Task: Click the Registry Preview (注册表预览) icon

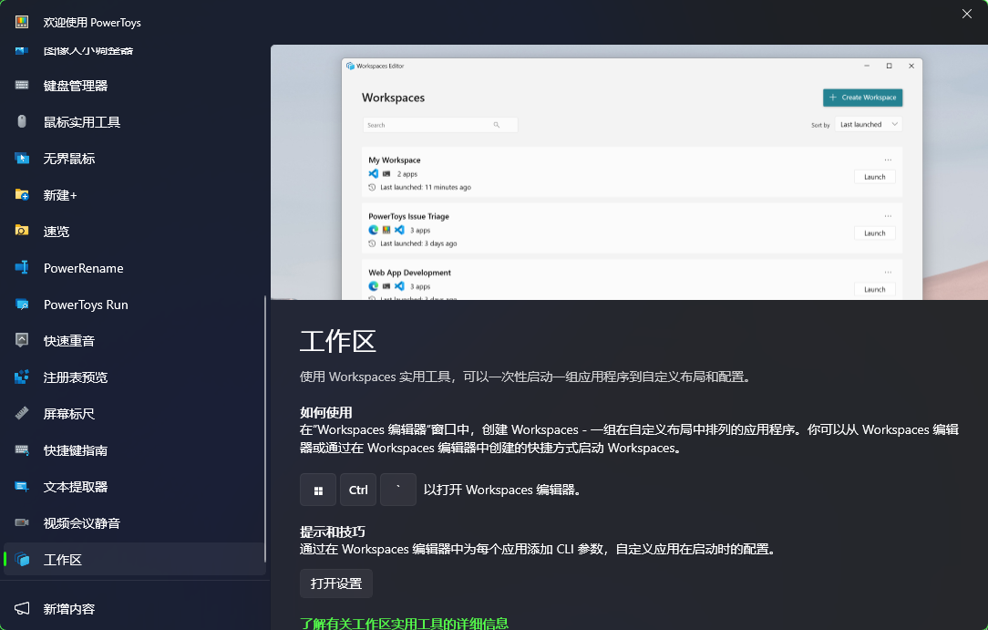Action: (22, 377)
